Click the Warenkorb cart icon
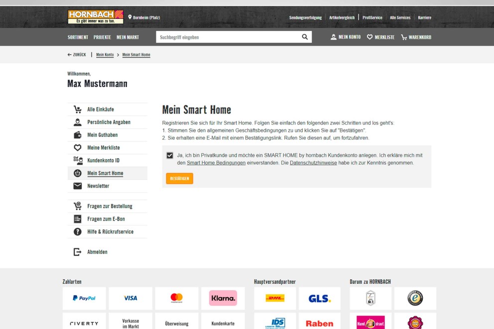Viewport: 494px width, 329px height. click(404, 37)
